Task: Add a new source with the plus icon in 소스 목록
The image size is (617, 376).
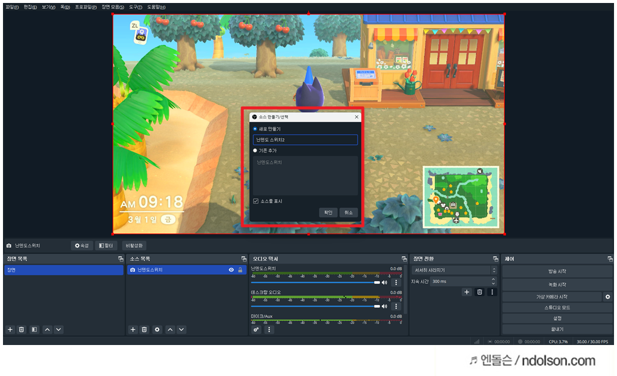Action: [133, 330]
